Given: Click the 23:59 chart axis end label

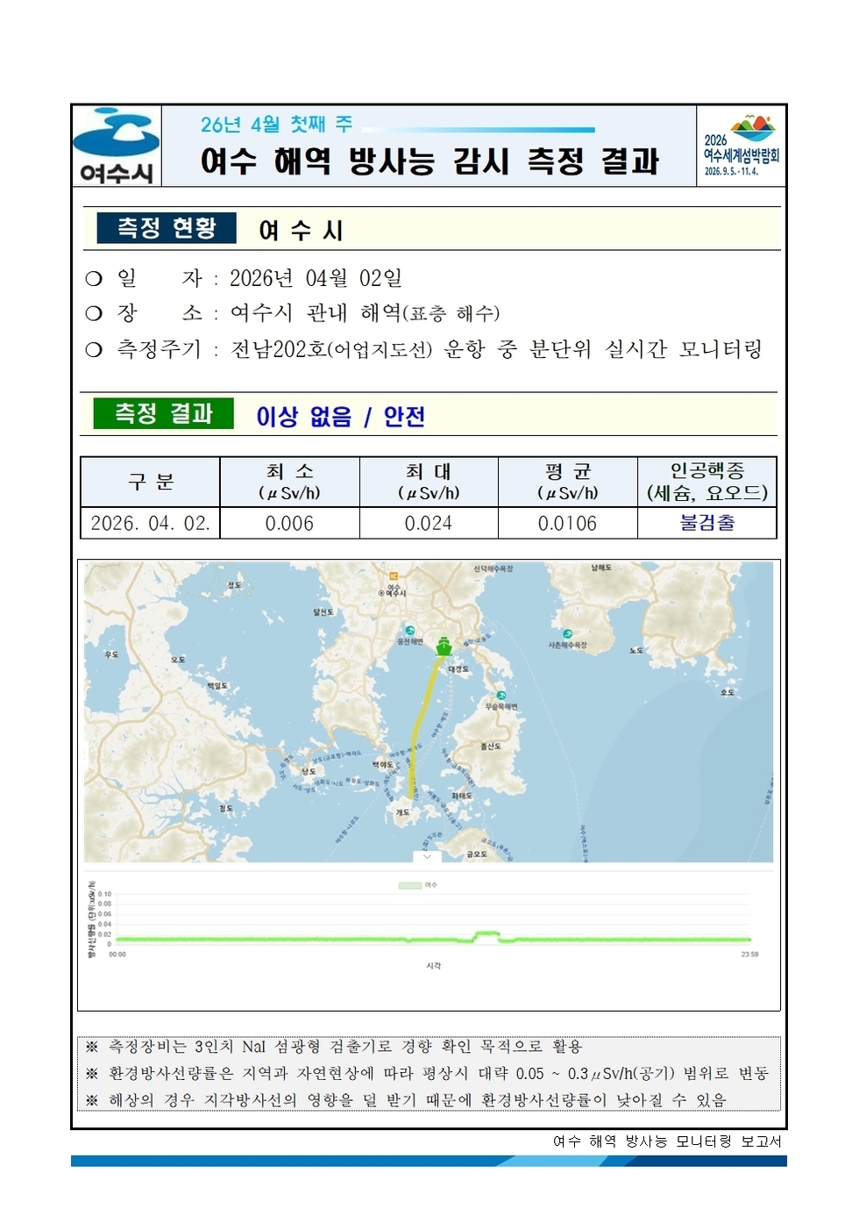Looking at the screenshot, I should (749, 954).
